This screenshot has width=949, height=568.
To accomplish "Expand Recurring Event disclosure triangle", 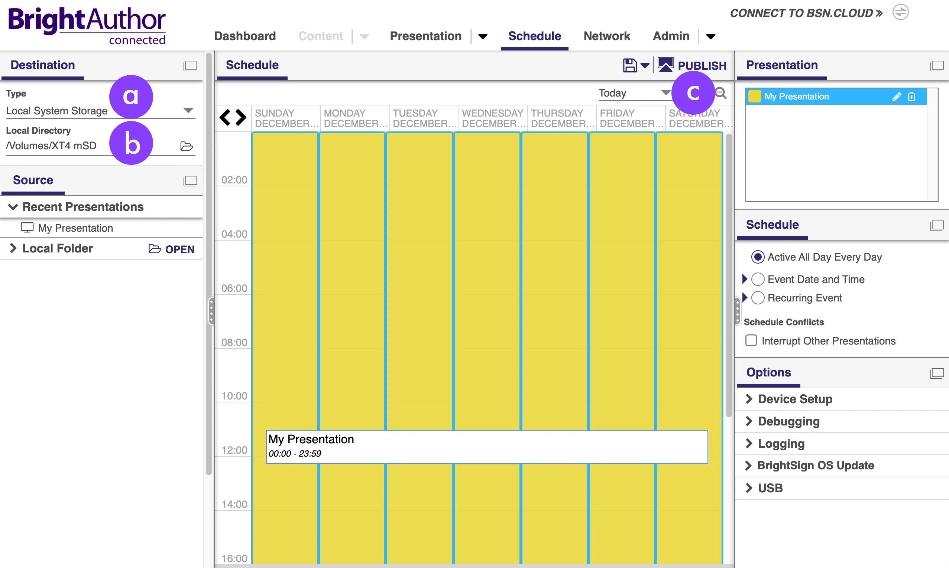I will [x=745, y=297].
